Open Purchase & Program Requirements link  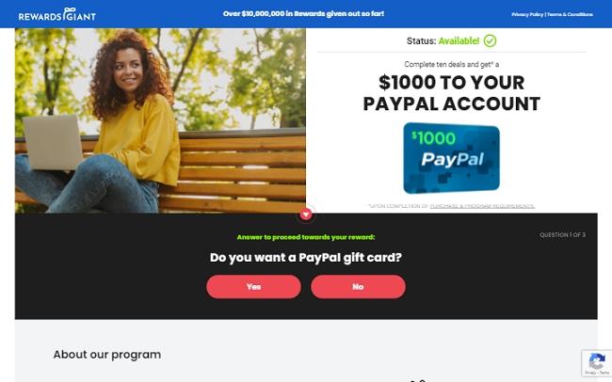(482, 206)
